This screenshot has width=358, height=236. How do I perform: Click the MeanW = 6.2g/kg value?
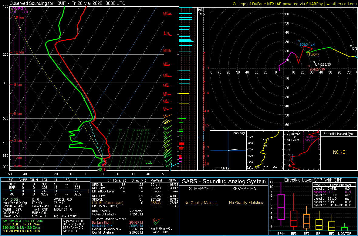tap(15, 203)
